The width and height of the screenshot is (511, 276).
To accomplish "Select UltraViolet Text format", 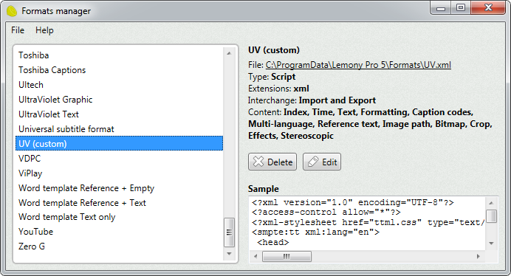I will pos(120,114).
